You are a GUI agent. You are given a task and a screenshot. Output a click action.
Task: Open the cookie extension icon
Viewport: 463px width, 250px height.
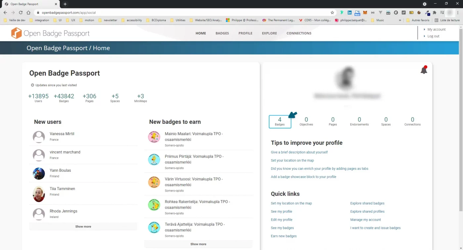pos(419,13)
